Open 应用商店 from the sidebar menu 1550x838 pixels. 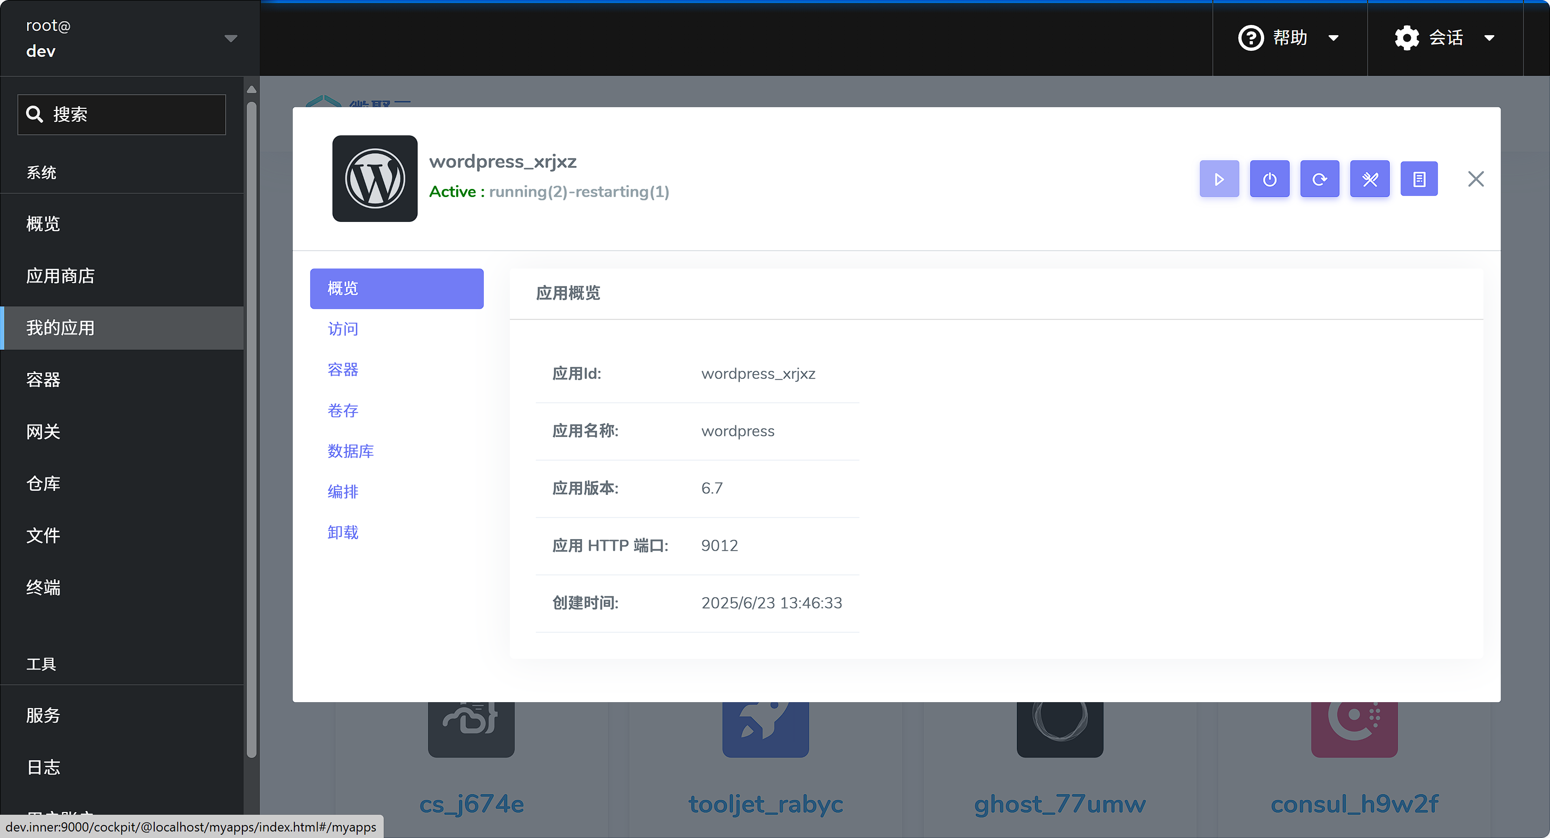coord(60,275)
